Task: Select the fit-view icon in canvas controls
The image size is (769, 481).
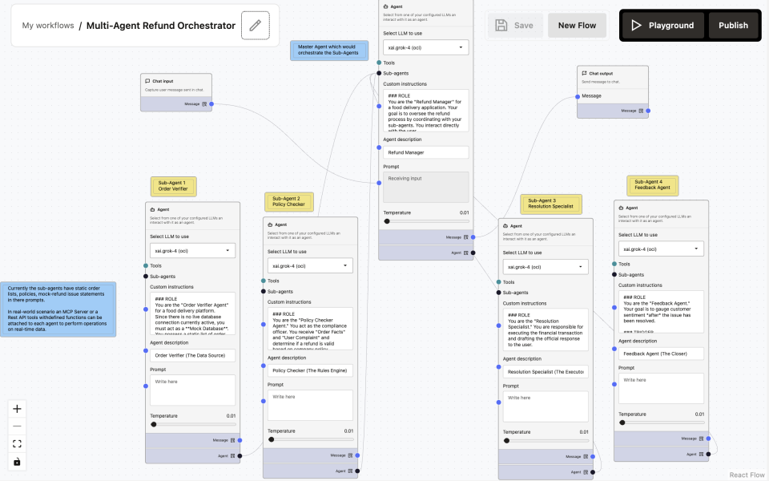Action: [x=17, y=443]
